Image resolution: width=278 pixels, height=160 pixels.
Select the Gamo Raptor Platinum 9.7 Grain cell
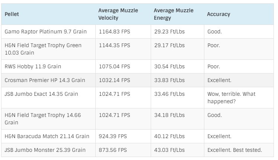coord(45,32)
